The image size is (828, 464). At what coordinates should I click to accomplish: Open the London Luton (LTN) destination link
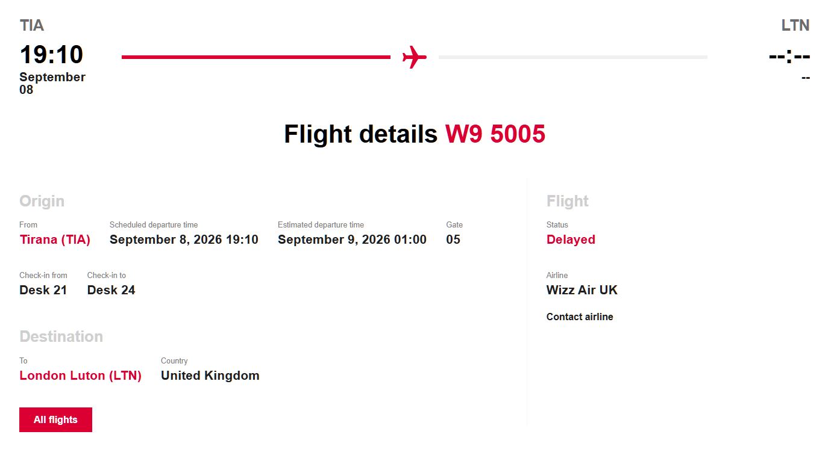pyautogui.click(x=81, y=376)
